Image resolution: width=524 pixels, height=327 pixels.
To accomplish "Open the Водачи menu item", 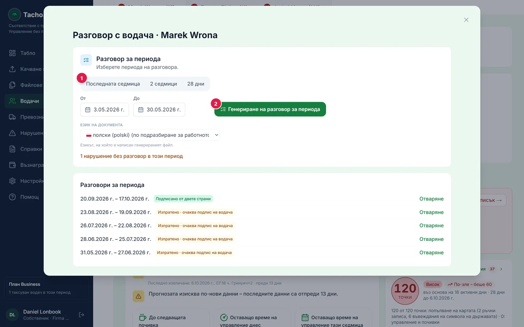I will pos(24,101).
